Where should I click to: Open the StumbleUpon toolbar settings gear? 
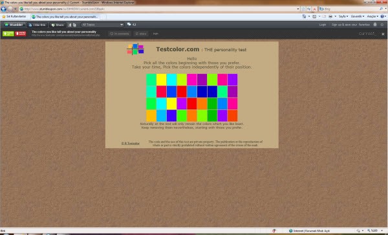point(382,25)
